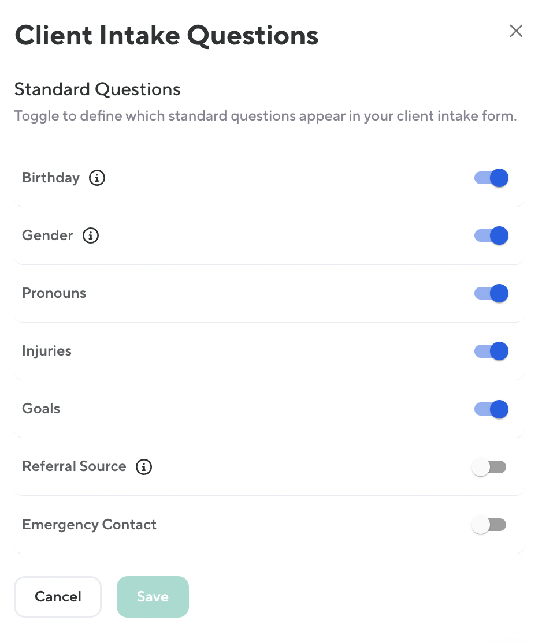
Task: Switch off the Pronouns toggle
Action: tap(491, 293)
